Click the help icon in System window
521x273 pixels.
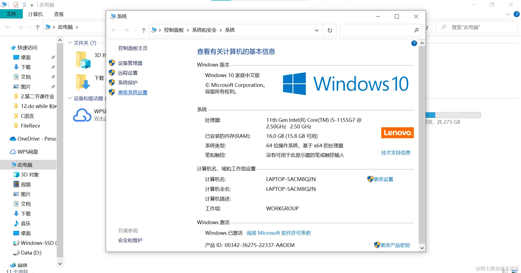click(x=414, y=43)
